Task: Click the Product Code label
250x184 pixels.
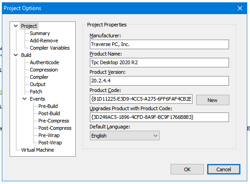Action: click(105, 91)
